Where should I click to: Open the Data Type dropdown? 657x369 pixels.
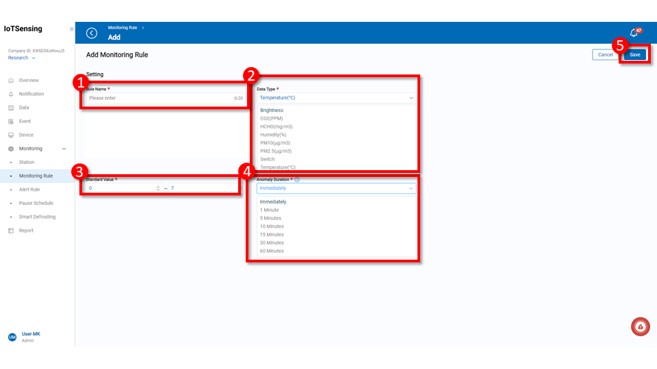pyautogui.click(x=336, y=98)
